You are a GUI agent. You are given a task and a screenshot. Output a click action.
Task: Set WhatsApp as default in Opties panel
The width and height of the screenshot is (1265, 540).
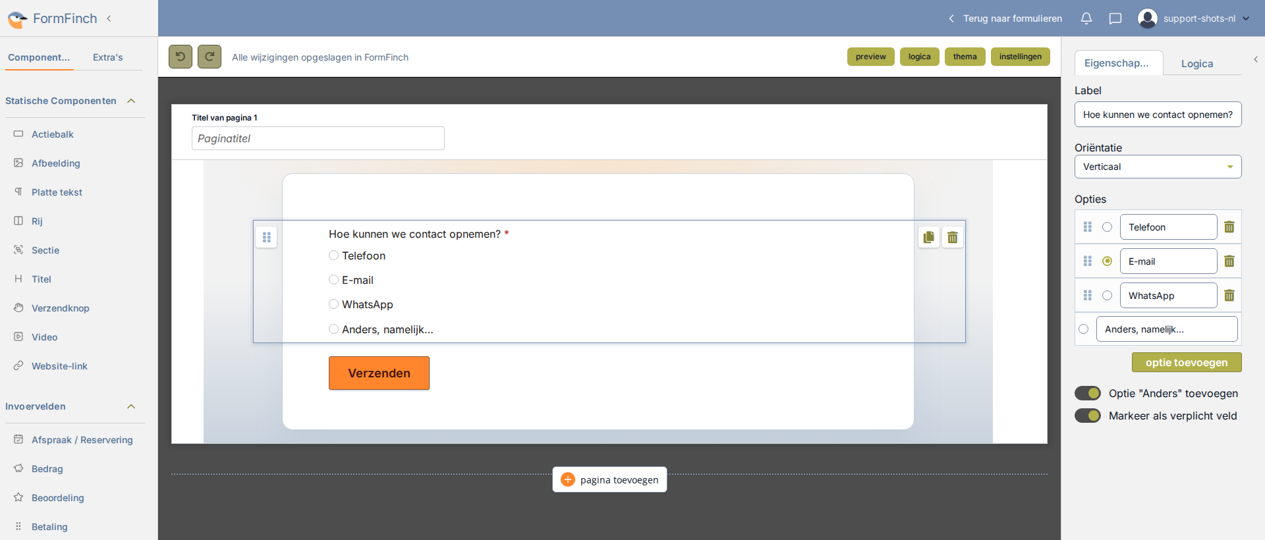coord(1108,296)
